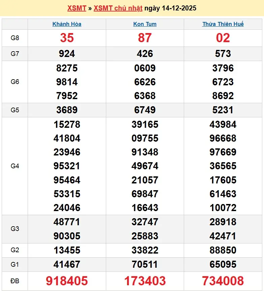Open the XSMT breadcrumb link

point(77,8)
